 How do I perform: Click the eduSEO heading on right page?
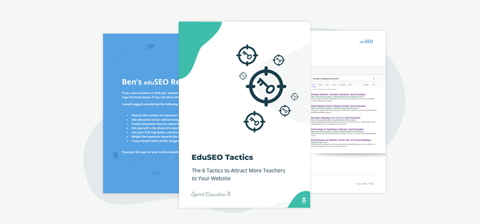[366, 41]
